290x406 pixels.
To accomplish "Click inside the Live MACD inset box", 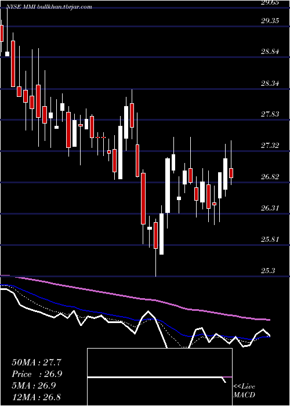I will [x=159, y=377].
